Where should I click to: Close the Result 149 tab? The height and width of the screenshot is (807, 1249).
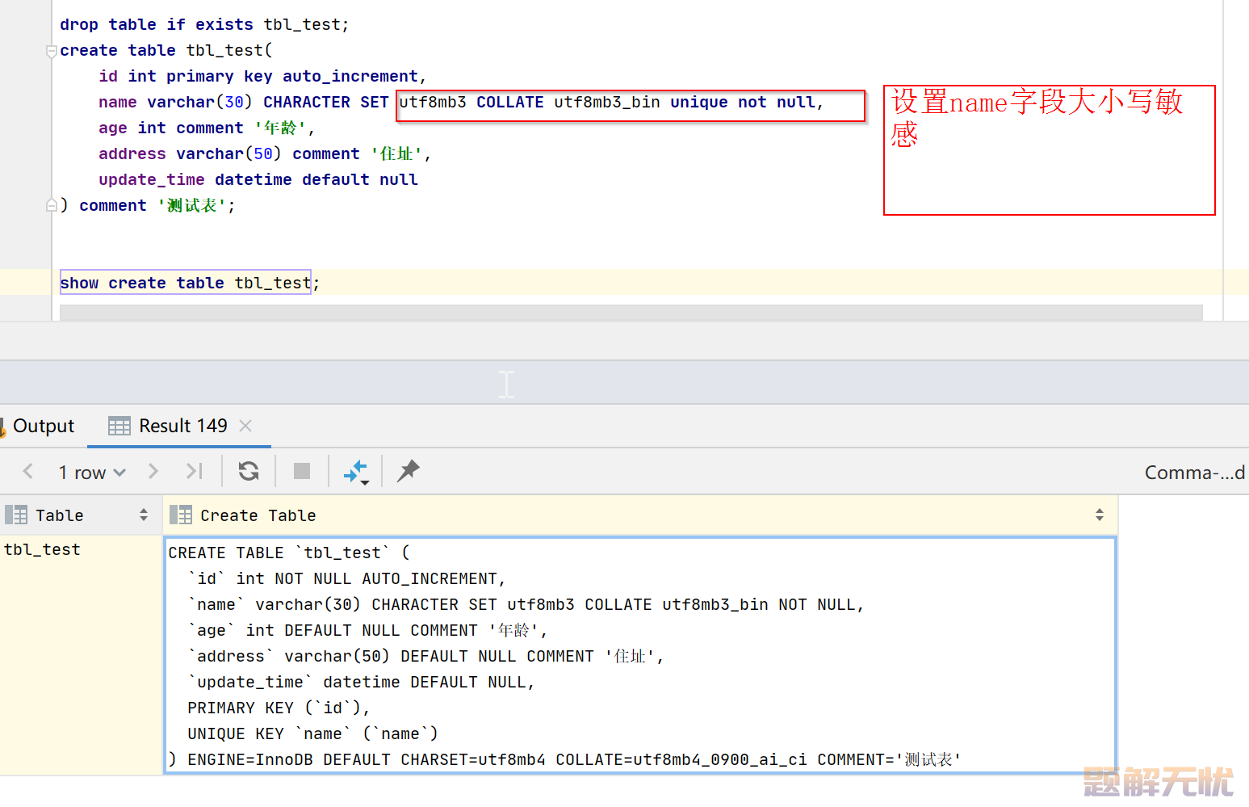pos(245,426)
